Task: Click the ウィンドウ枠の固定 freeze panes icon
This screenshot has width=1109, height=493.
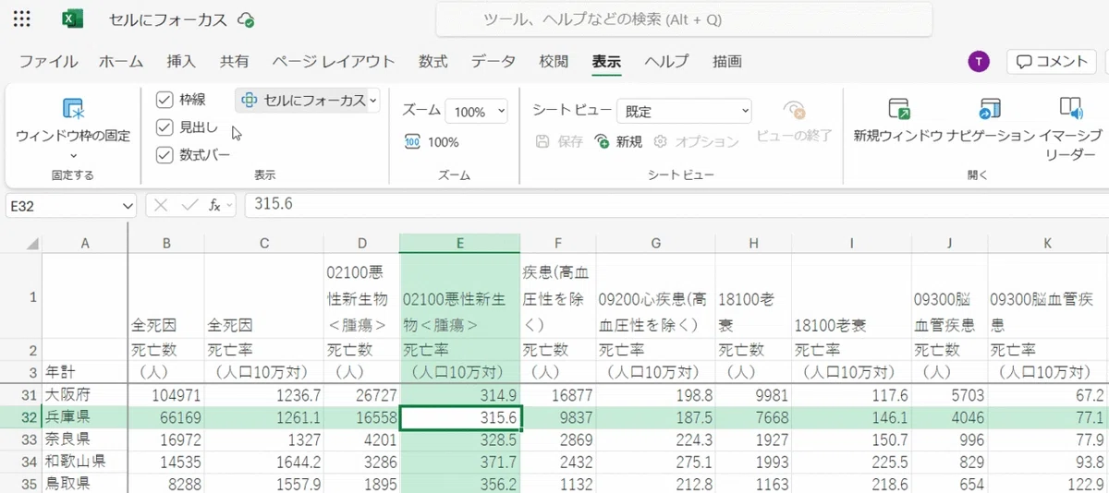Action: coord(73,109)
